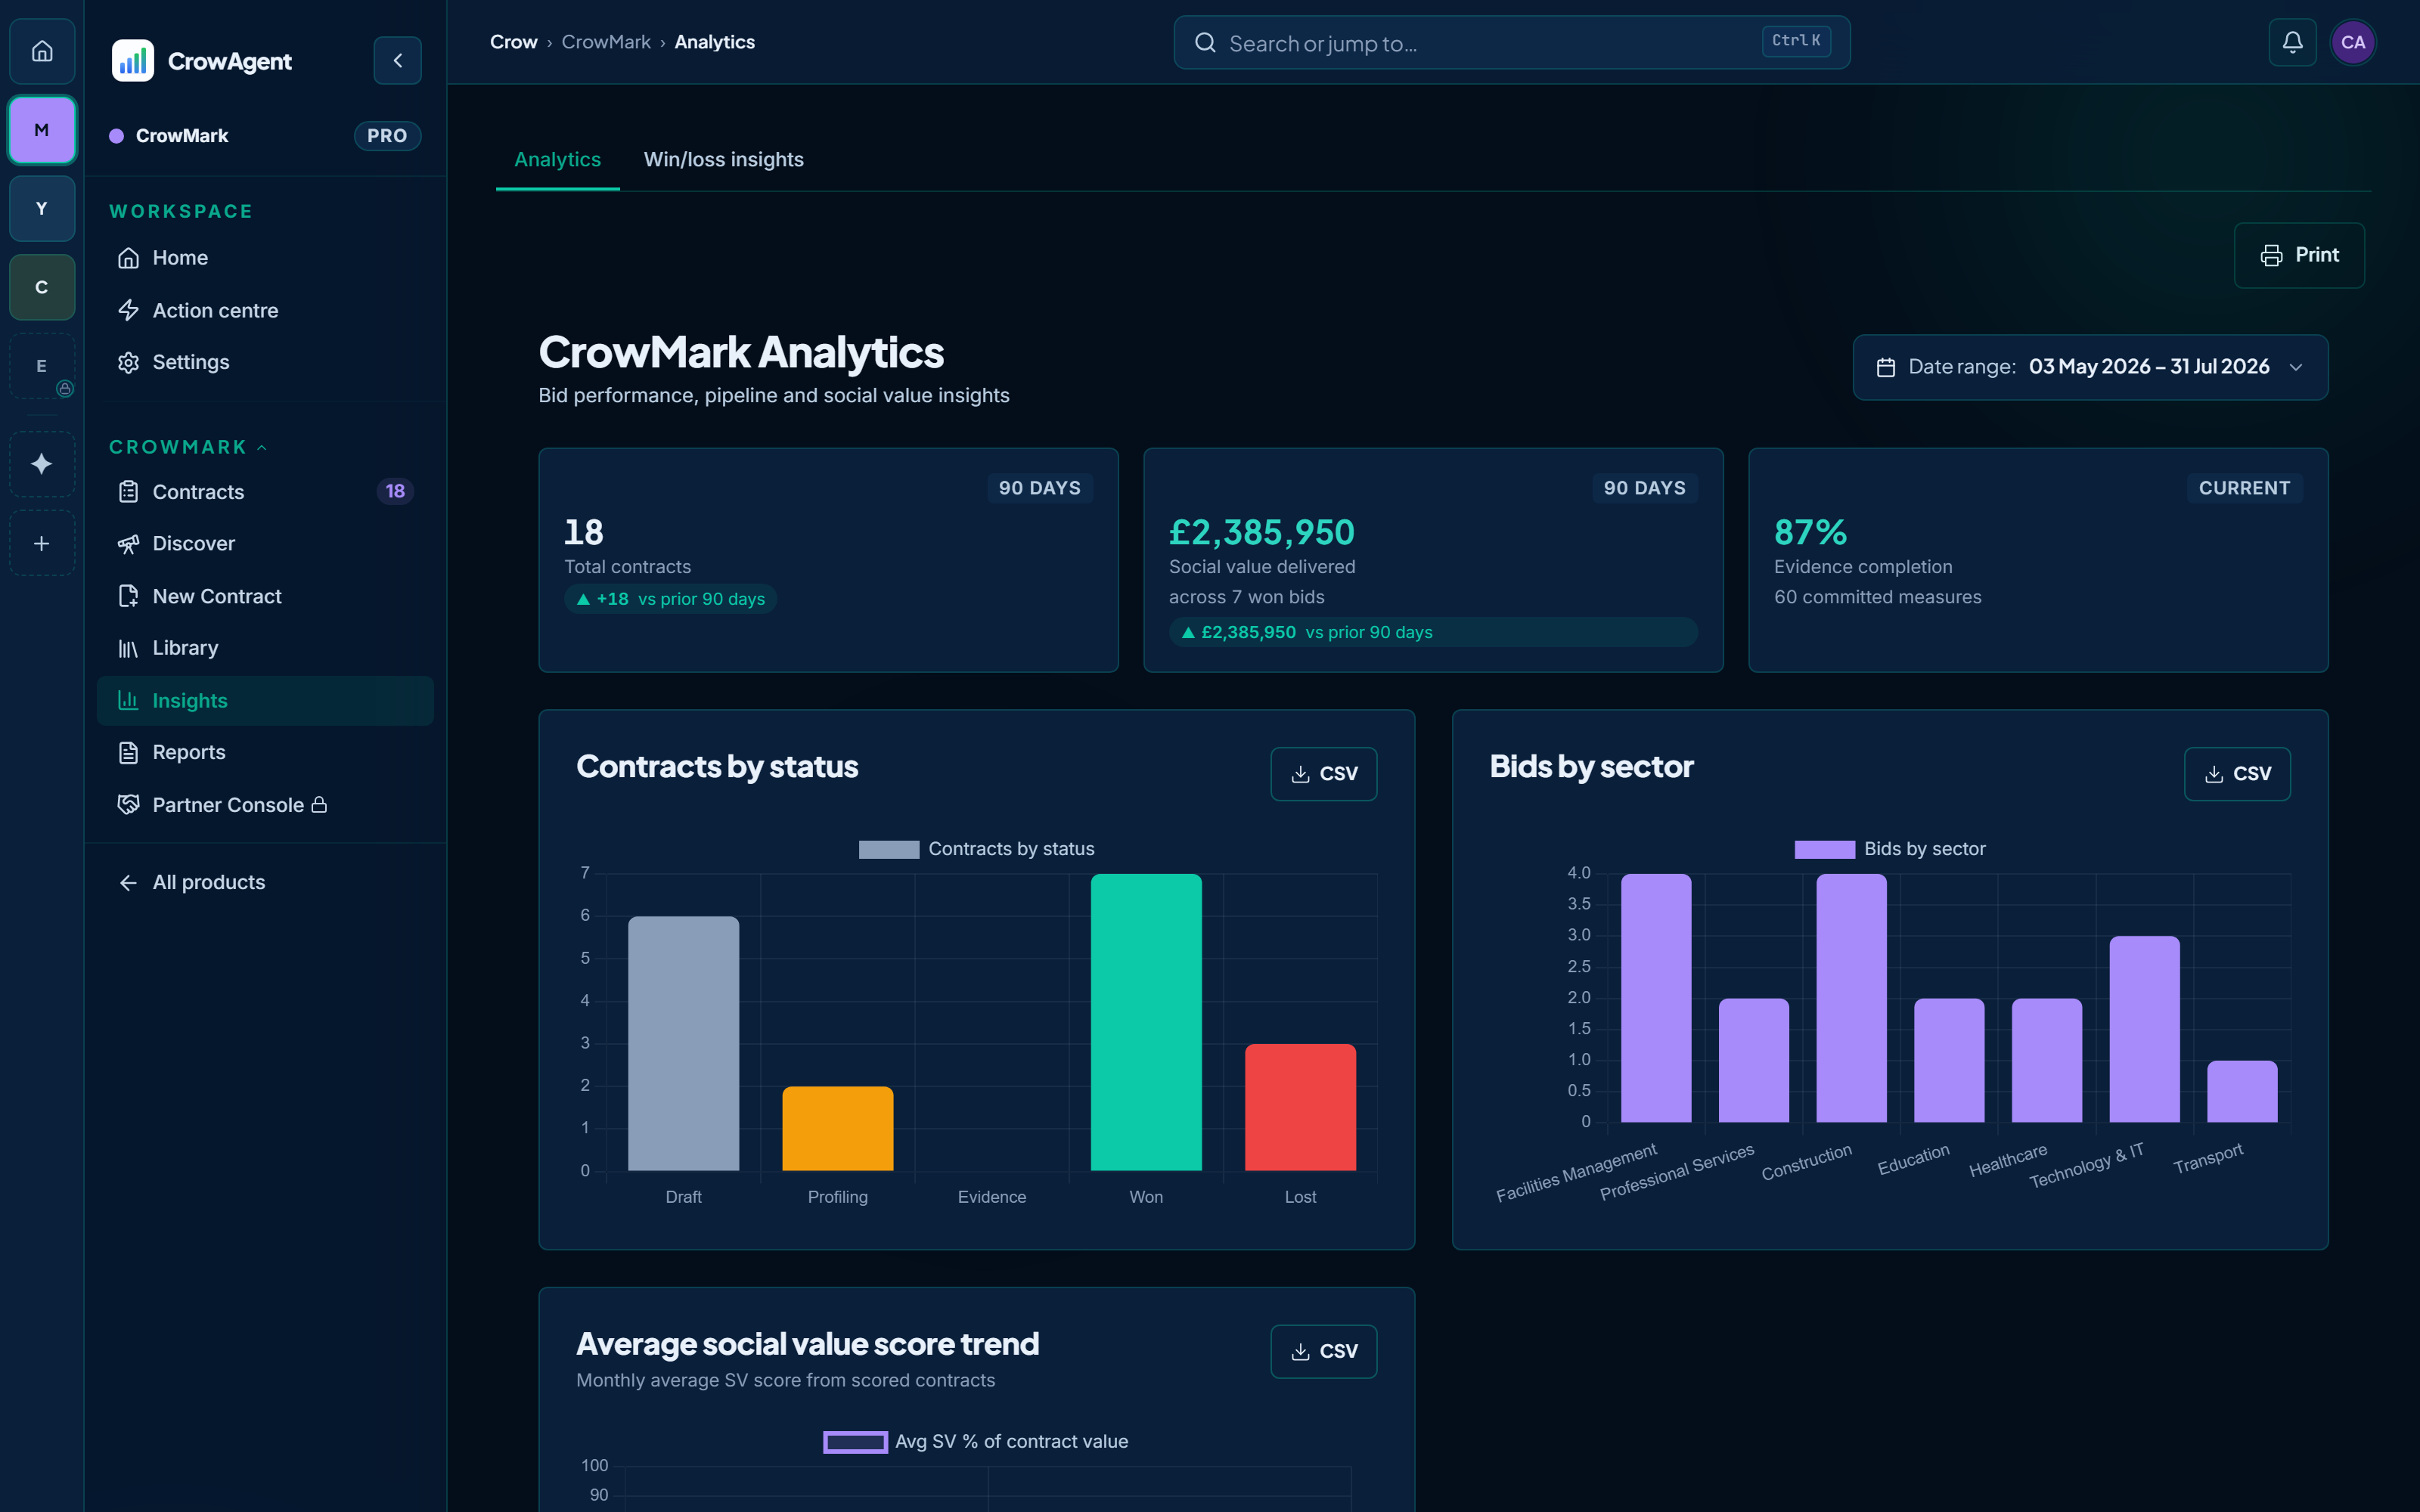Open Library in sidebar

click(265, 648)
